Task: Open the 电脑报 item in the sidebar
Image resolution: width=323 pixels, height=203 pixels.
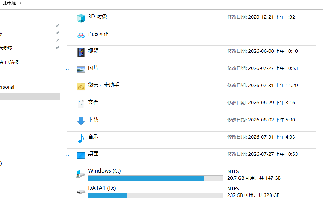Action: (10, 62)
